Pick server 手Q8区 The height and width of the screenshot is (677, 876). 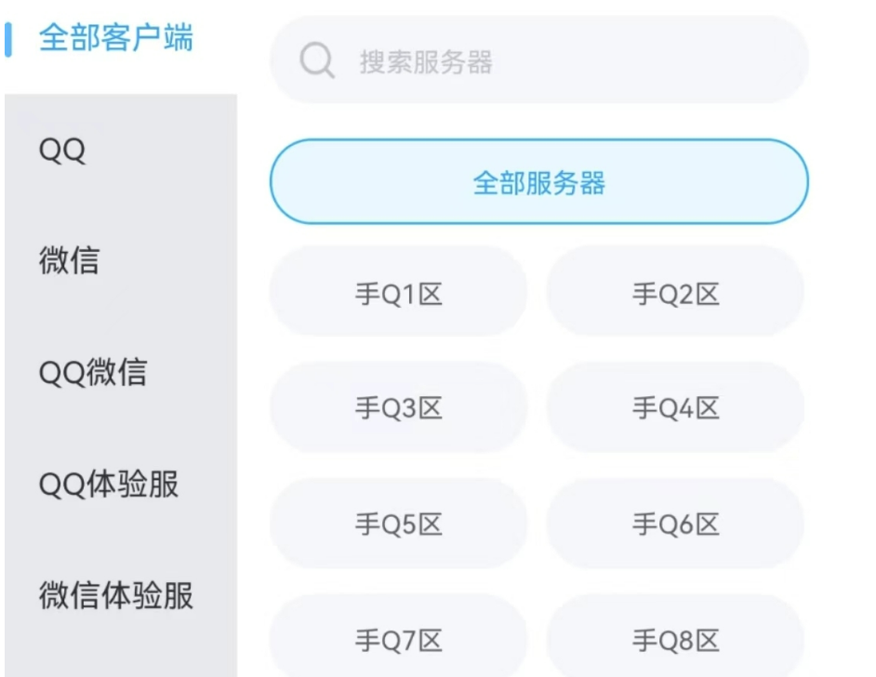(675, 640)
